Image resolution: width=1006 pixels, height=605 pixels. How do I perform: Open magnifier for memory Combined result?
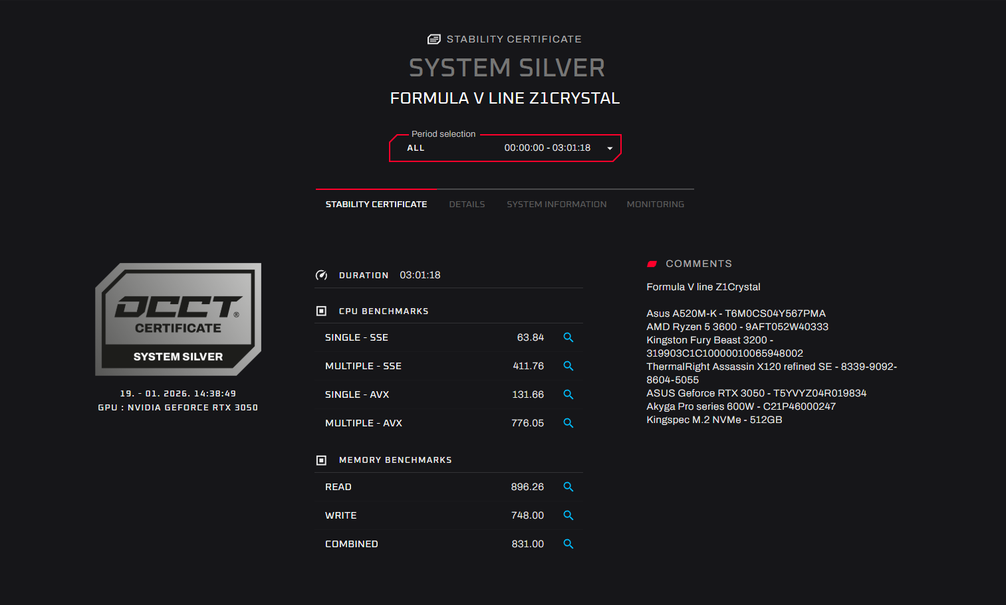pyautogui.click(x=568, y=544)
